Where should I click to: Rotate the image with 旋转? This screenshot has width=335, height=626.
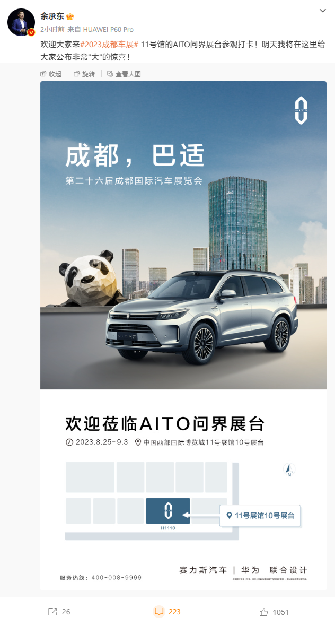click(x=85, y=74)
